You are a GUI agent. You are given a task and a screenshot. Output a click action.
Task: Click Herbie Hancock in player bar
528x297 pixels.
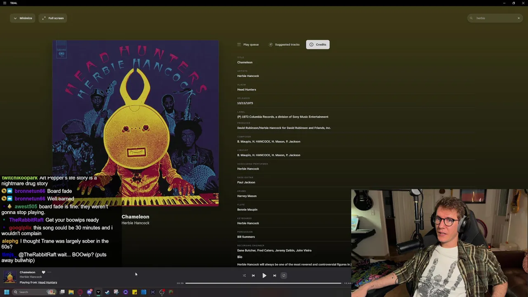[31, 277]
